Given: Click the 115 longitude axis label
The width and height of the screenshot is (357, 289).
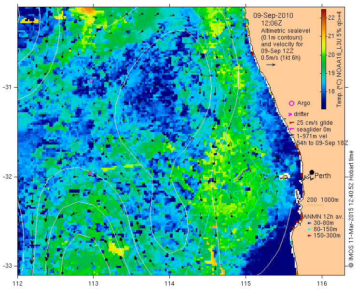Looking at the screenshot, I should pos(246,284).
